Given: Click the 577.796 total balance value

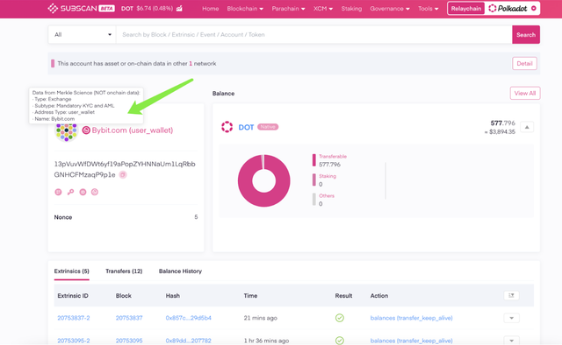Looking at the screenshot, I should point(502,123).
